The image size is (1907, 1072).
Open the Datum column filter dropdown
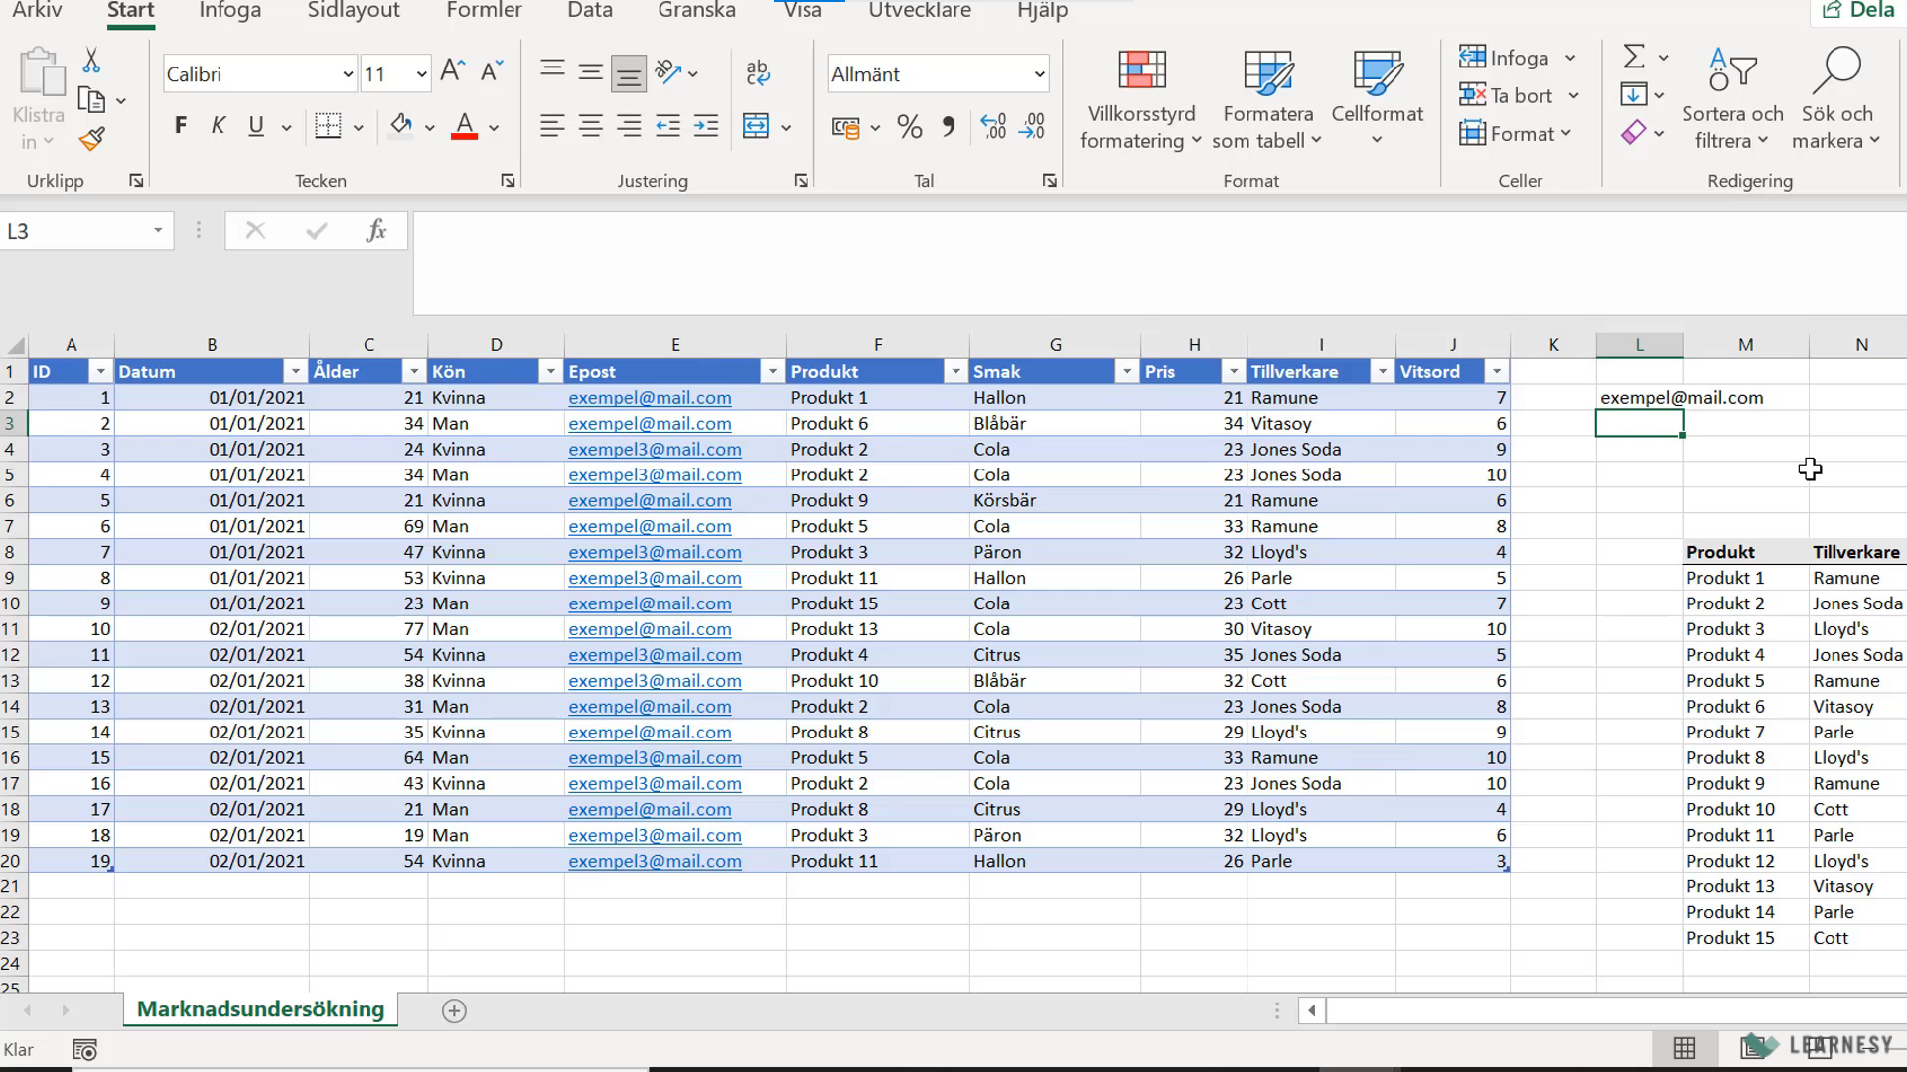pos(295,372)
